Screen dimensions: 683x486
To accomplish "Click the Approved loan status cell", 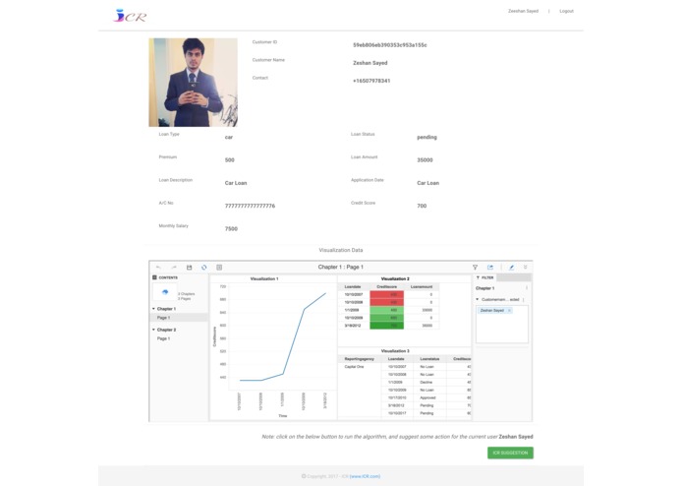I will coord(427,397).
